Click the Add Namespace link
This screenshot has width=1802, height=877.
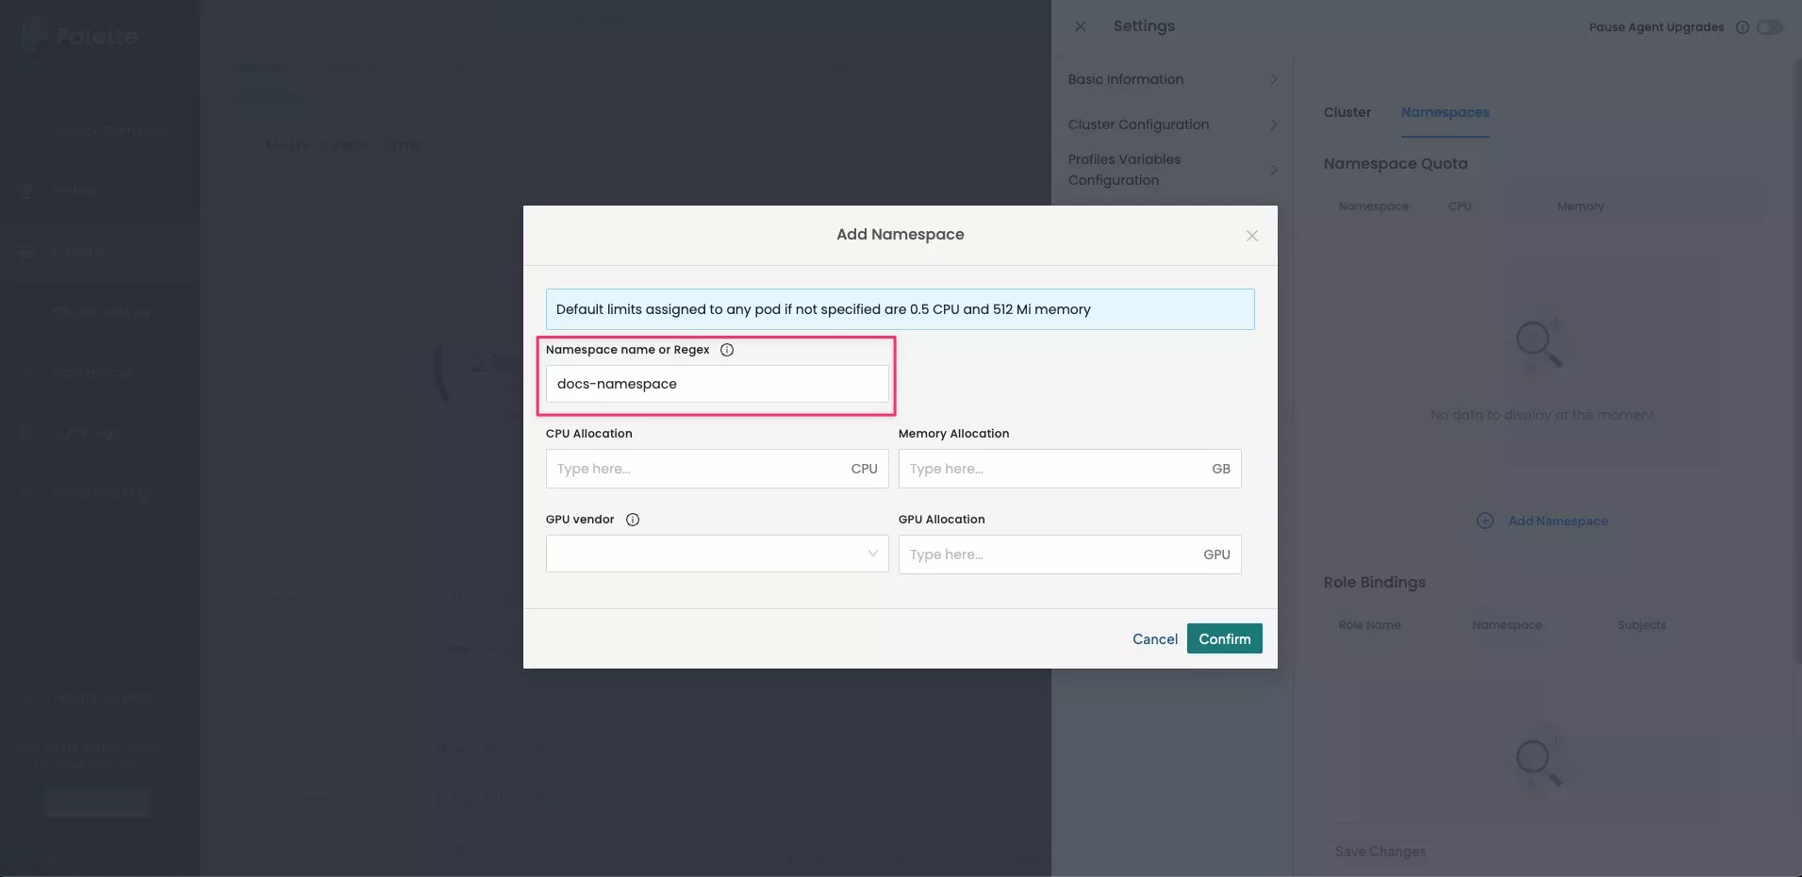[x=1557, y=521]
